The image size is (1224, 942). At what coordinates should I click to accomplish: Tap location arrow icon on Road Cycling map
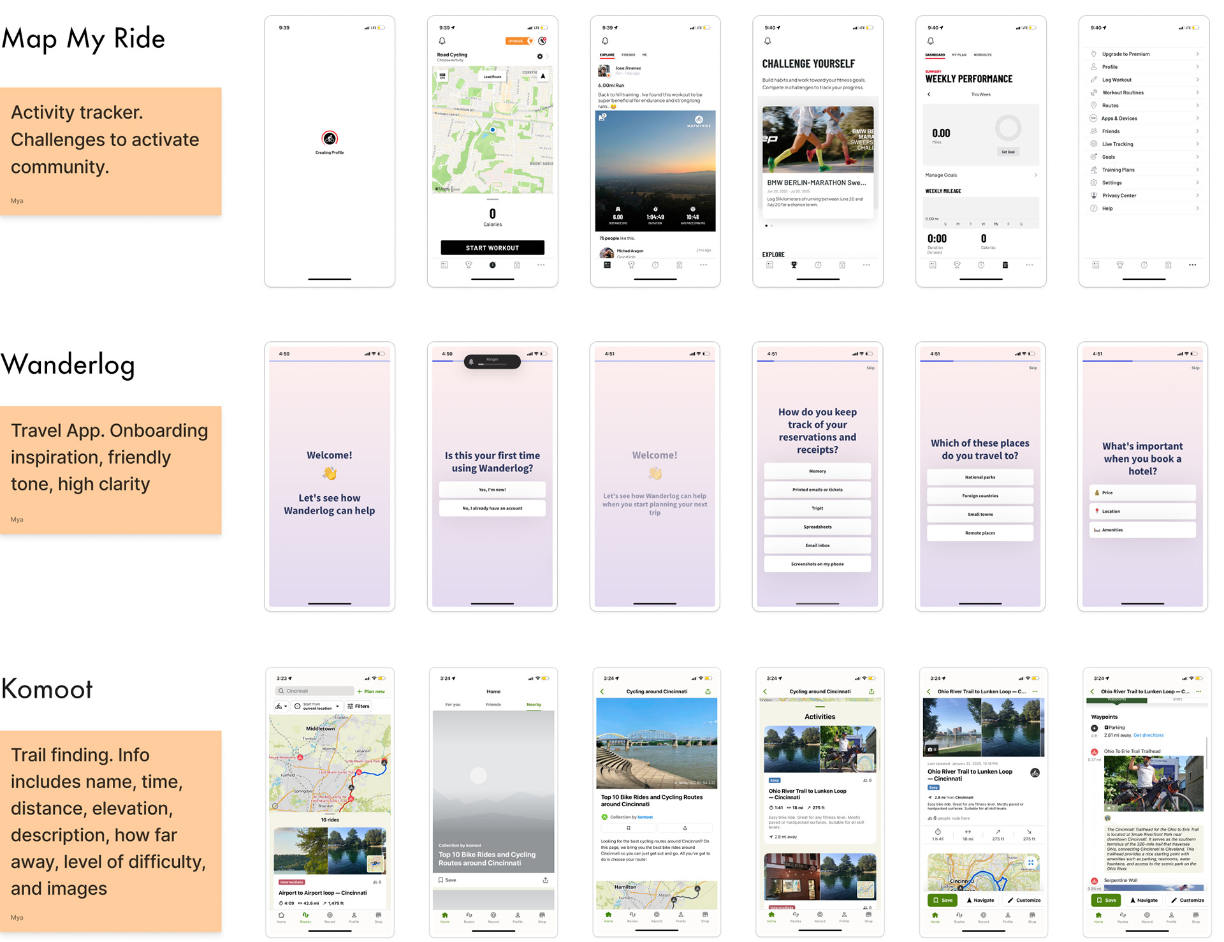pos(543,76)
